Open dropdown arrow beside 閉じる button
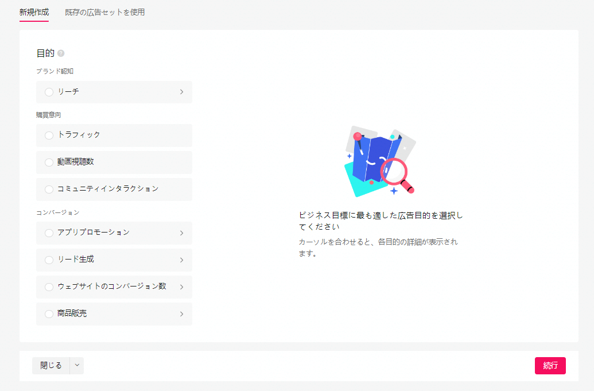The width and height of the screenshot is (594, 391). 77,366
